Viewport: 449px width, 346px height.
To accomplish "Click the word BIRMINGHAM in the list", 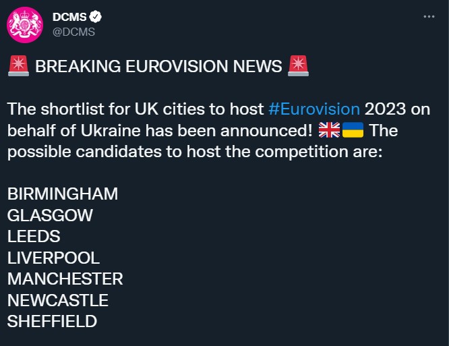I will (63, 194).
